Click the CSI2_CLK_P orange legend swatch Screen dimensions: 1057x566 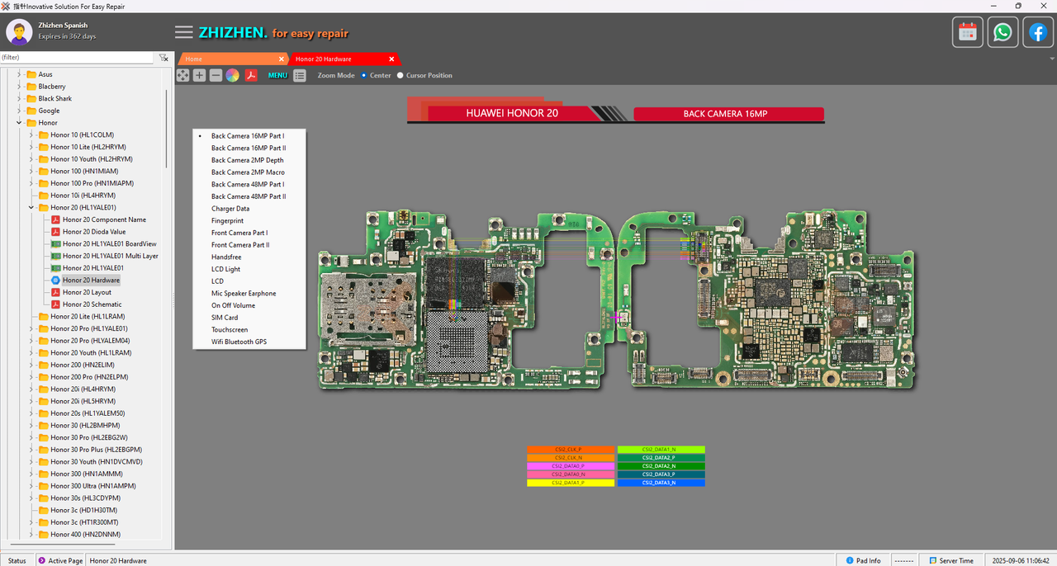pos(571,450)
